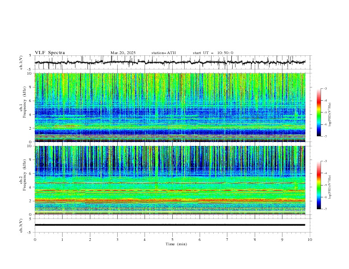Click the ch.1 color bar "log(PSD)(V²/Hz)" label

pyautogui.click(x=330, y=115)
